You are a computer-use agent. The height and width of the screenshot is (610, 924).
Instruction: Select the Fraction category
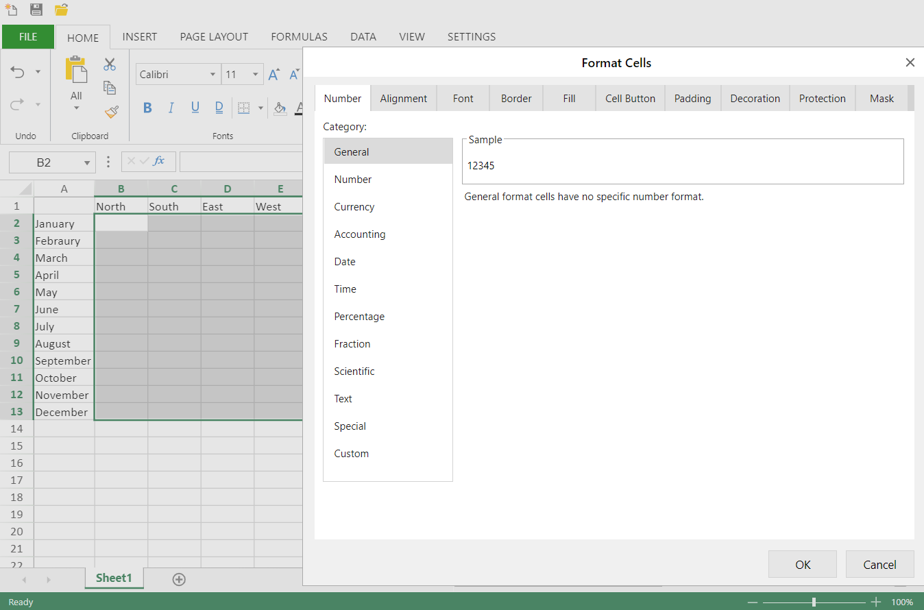[388, 343]
